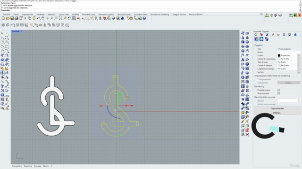The width and height of the screenshot is (302, 169).
Task: Select the Polyline tool in left sidebar
Action: (x=2, y=38)
